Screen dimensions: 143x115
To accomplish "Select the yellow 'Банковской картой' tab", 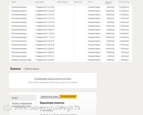I will point(68,97).
